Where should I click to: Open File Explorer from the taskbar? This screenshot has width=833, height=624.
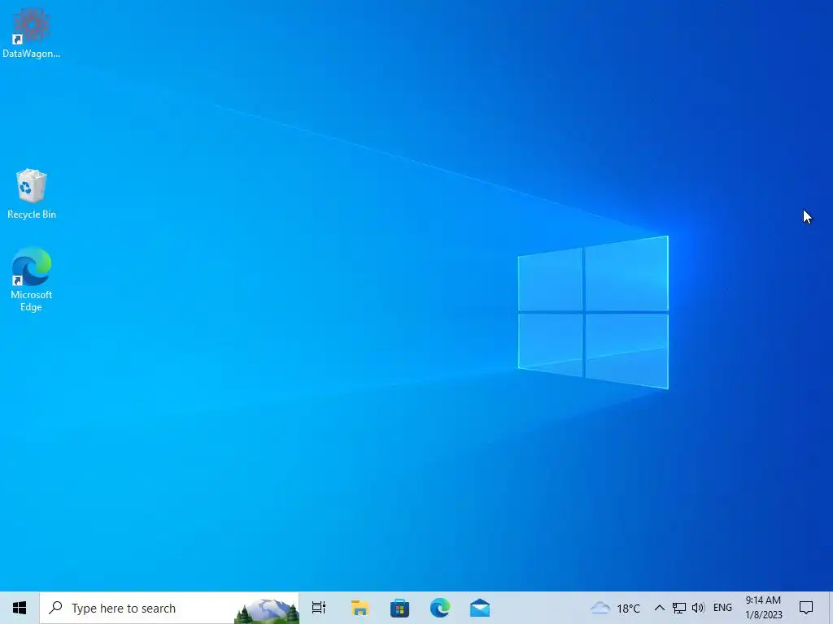(x=360, y=608)
